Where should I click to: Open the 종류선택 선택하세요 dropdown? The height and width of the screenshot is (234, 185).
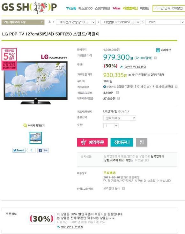tap(120, 118)
